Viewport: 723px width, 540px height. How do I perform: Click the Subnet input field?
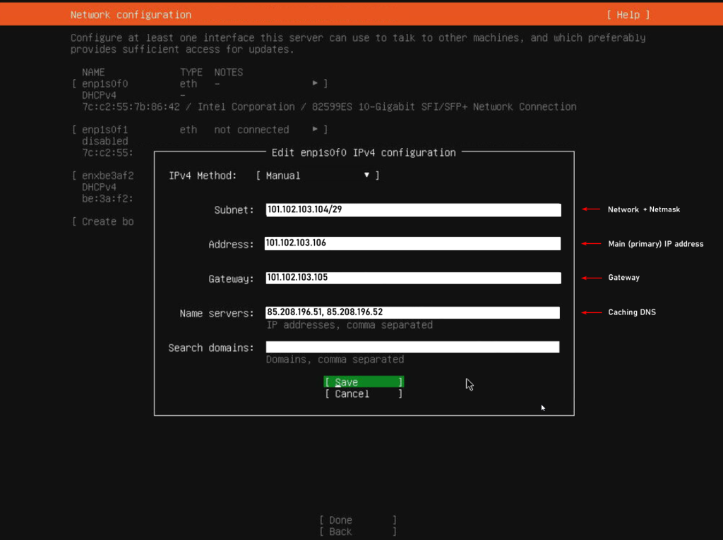pos(412,209)
